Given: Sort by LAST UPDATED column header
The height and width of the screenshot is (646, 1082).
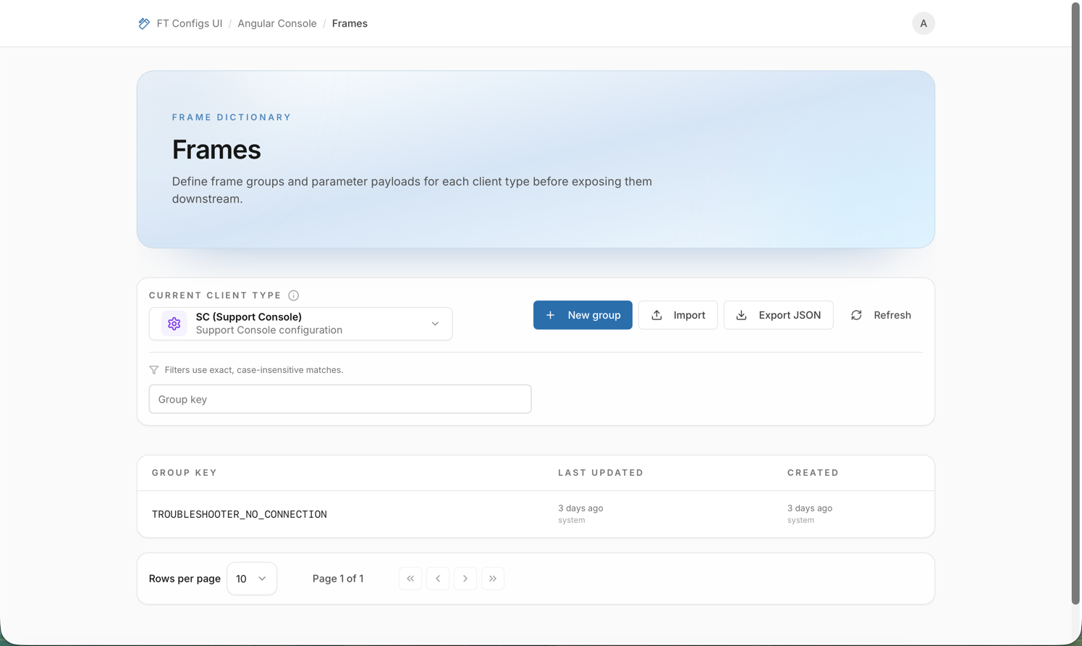Looking at the screenshot, I should (x=601, y=473).
